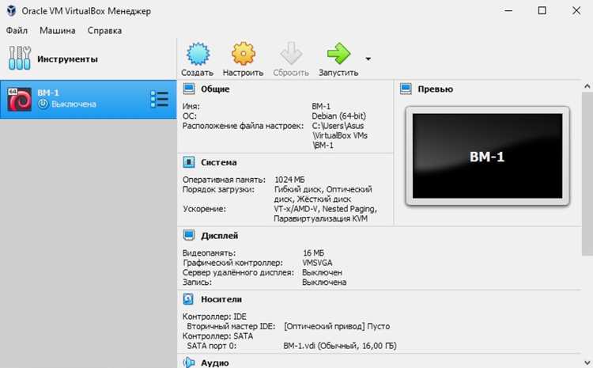Click the Debian (64-bit) OS value
Viewport: 593px width, 368px height.
pyautogui.click(x=339, y=116)
